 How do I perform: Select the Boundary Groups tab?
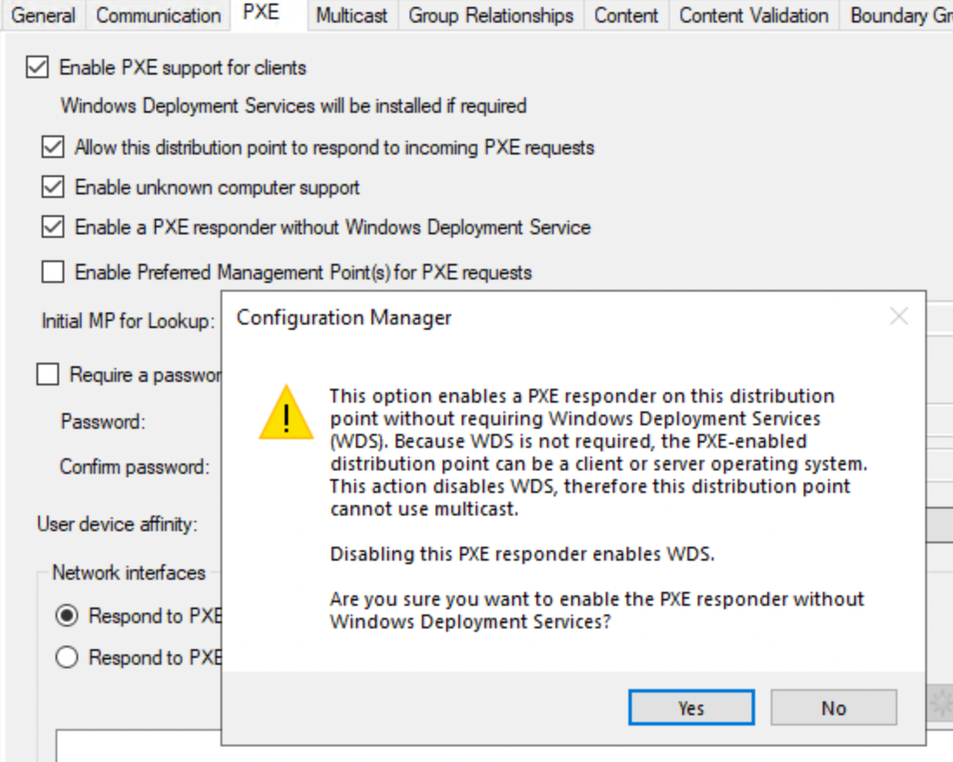(x=899, y=16)
